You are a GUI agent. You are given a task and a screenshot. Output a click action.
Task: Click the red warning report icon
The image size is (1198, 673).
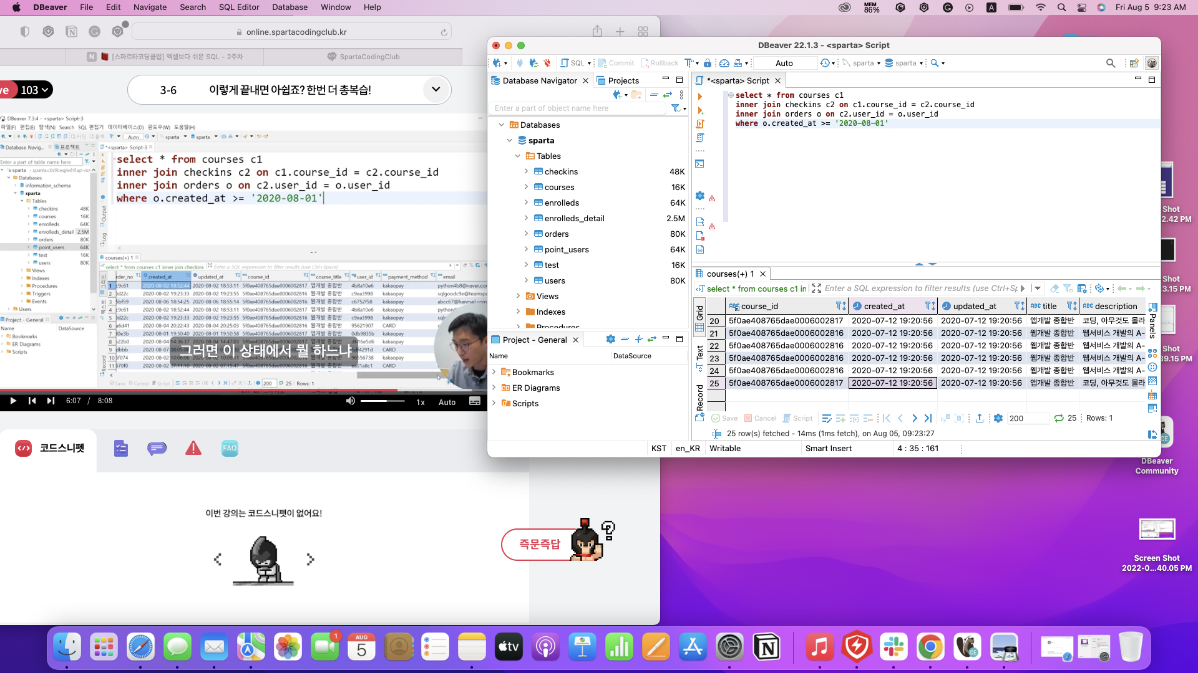point(193,448)
